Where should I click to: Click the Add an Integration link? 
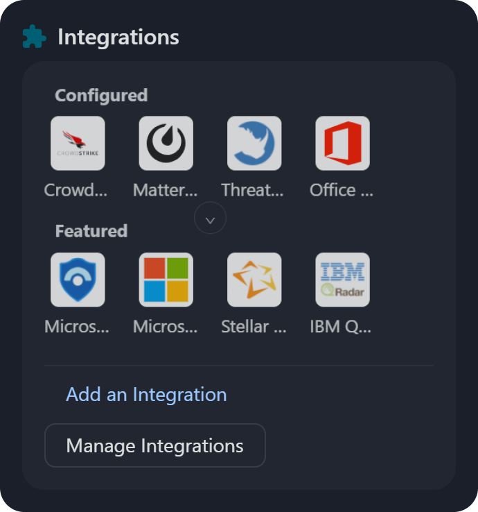[146, 395]
